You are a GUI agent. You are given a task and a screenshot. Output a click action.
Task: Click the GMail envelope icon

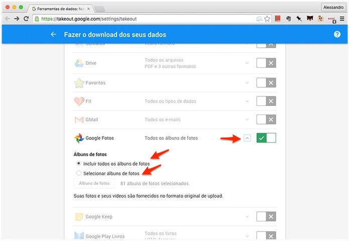pyautogui.click(x=79, y=119)
